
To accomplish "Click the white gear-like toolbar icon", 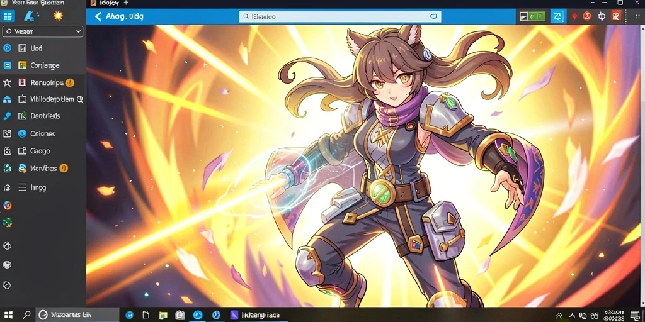I will tap(602, 16).
